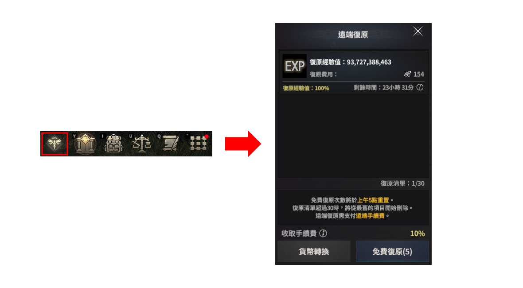
Task: Open the backpack inventory icon
Action: 113,144
